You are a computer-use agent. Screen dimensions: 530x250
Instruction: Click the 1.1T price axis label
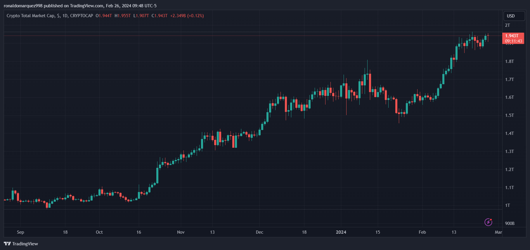[510, 188]
